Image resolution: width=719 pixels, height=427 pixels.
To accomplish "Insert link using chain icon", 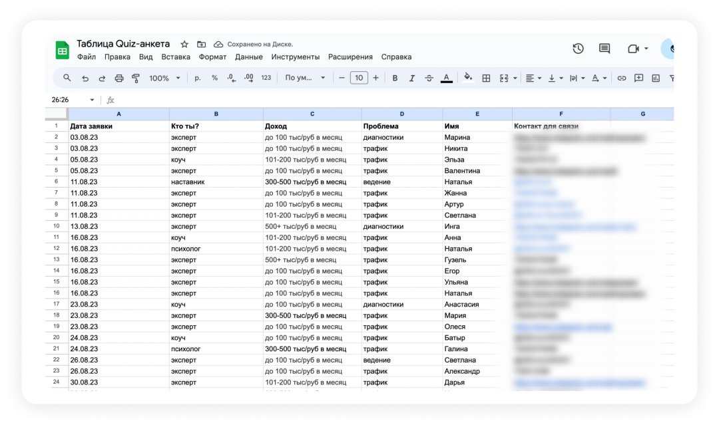I will pyautogui.click(x=622, y=78).
